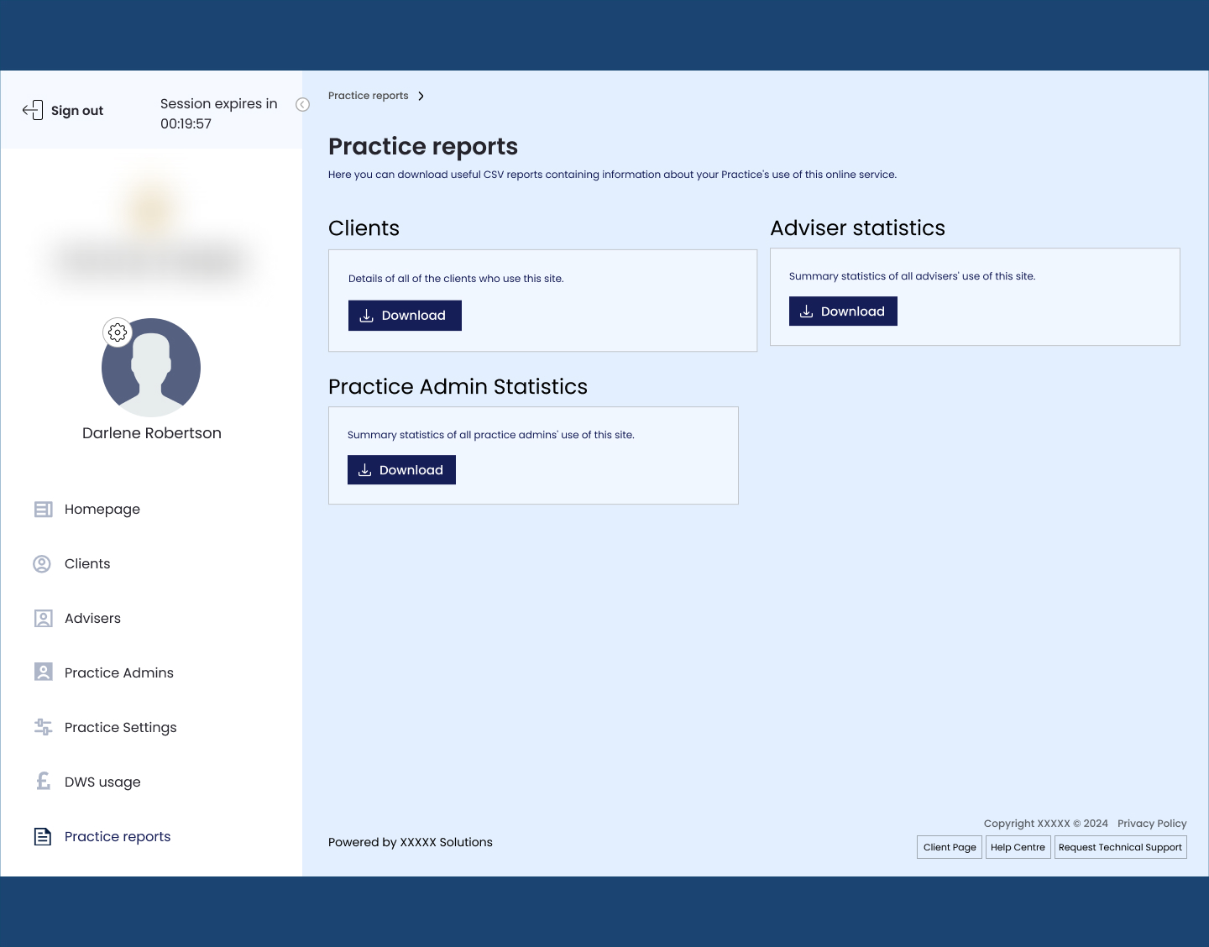Image resolution: width=1209 pixels, height=947 pixels.
Task: Click the breadcrumb chevron arrow
Action: pyautogui.click(x=421, y=96)
